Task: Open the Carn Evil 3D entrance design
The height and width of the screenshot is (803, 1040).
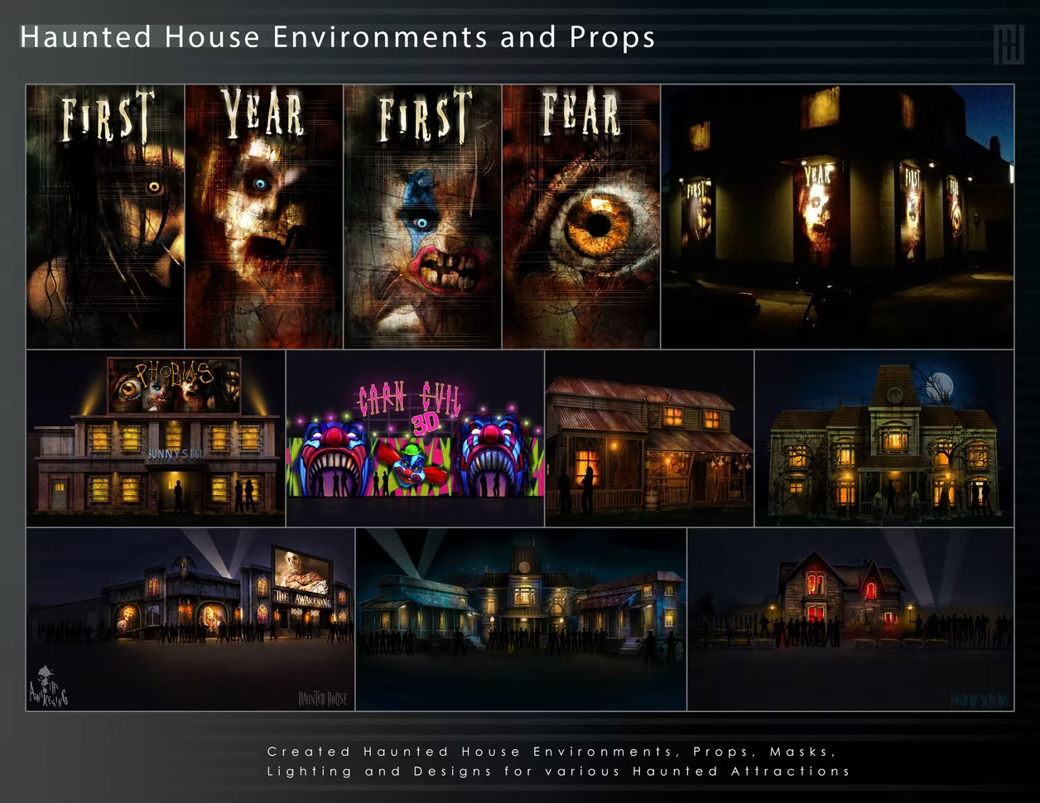Action: pyautogui.click(x=415, y=438)
